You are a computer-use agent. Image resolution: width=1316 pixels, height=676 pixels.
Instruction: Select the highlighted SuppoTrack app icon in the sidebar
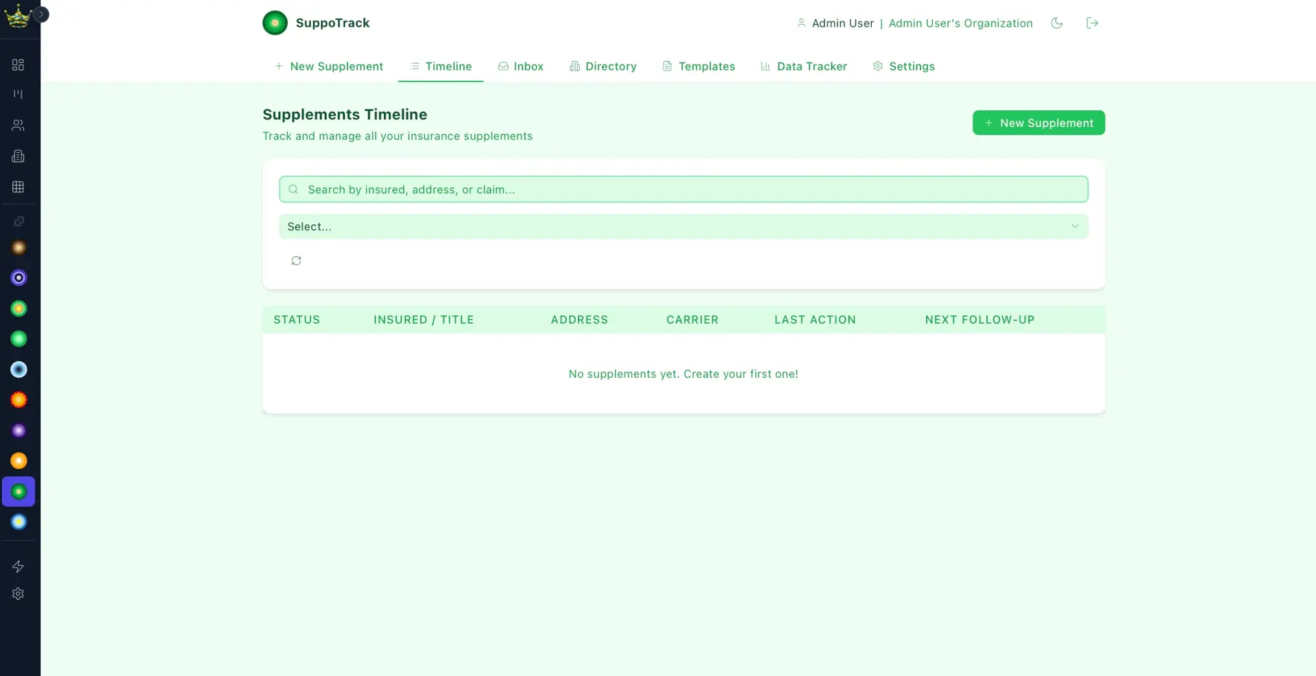[19, 492]
